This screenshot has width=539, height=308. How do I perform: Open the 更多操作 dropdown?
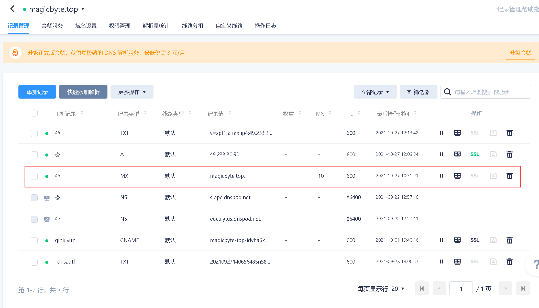pyautogui.click(x=132, y=92)
